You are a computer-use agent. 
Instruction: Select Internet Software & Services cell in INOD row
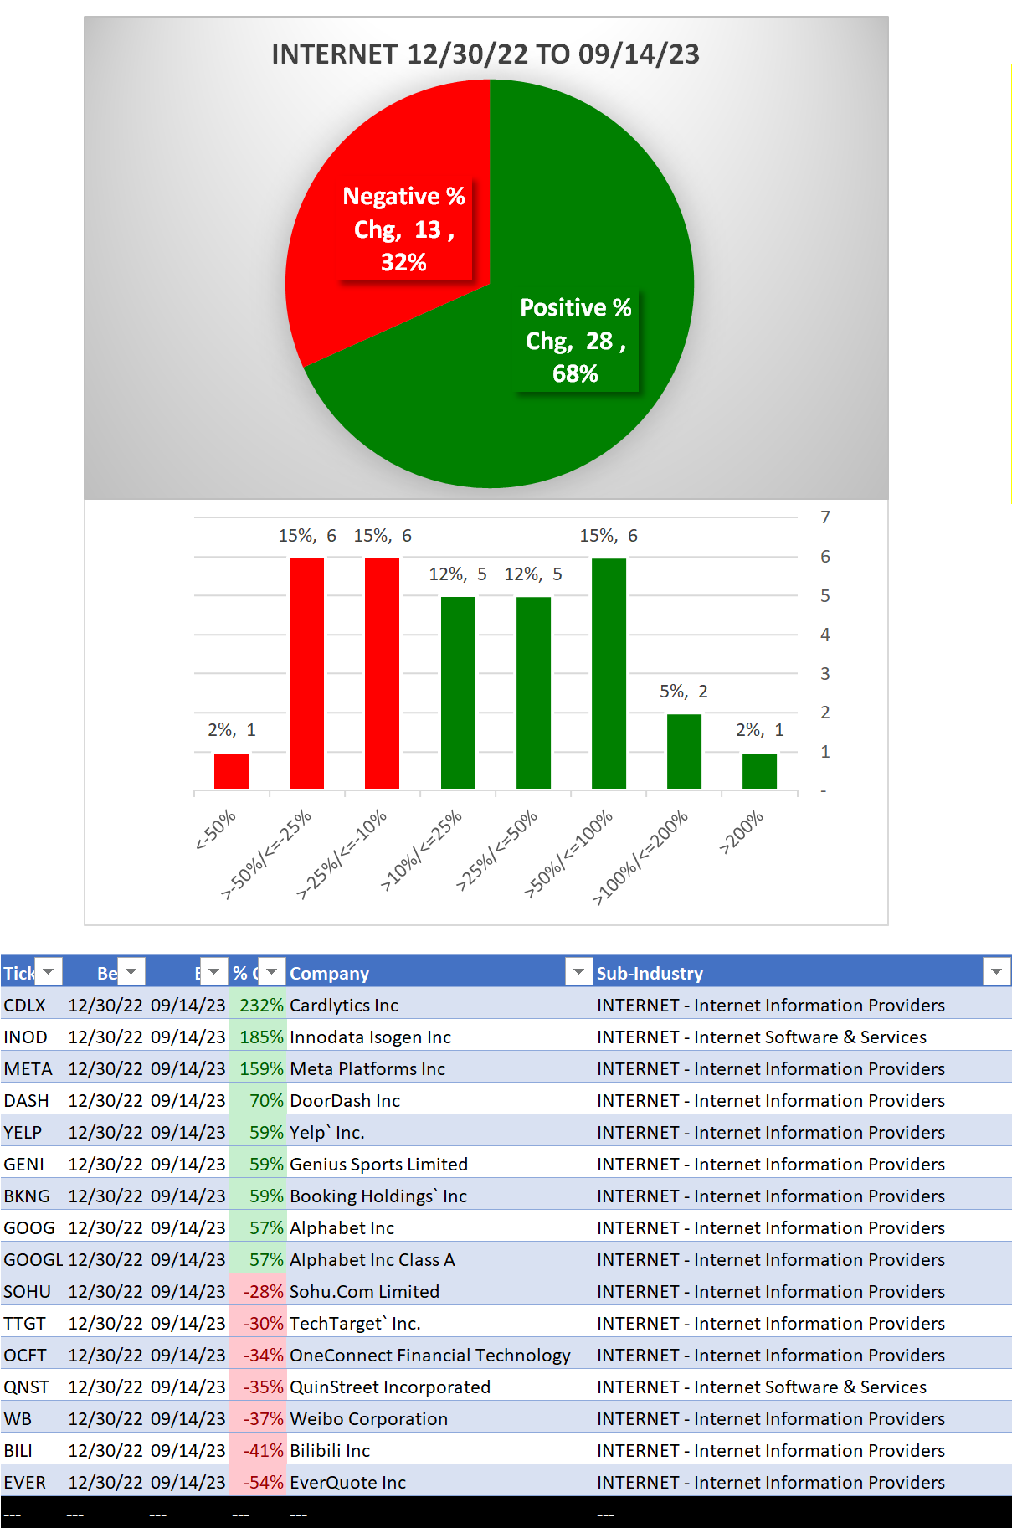tap(802, 1037)
